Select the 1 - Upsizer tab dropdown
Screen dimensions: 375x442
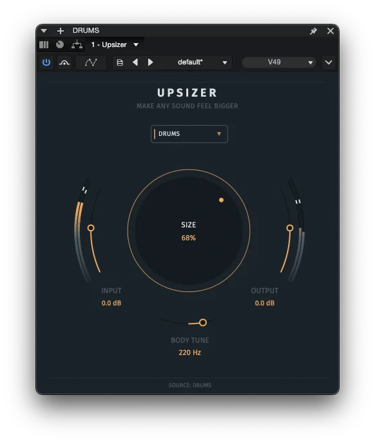pos(115,44)
